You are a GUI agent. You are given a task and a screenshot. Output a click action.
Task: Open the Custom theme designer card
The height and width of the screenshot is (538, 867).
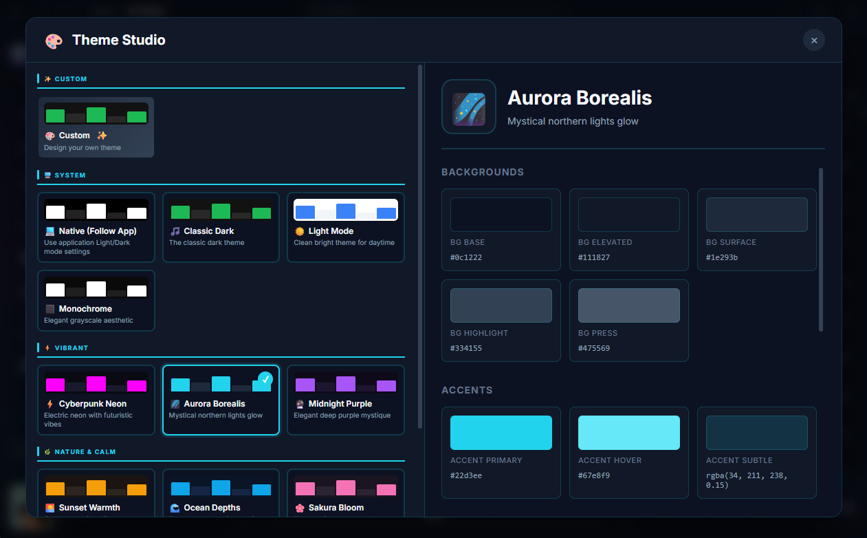tap(96, 127)
